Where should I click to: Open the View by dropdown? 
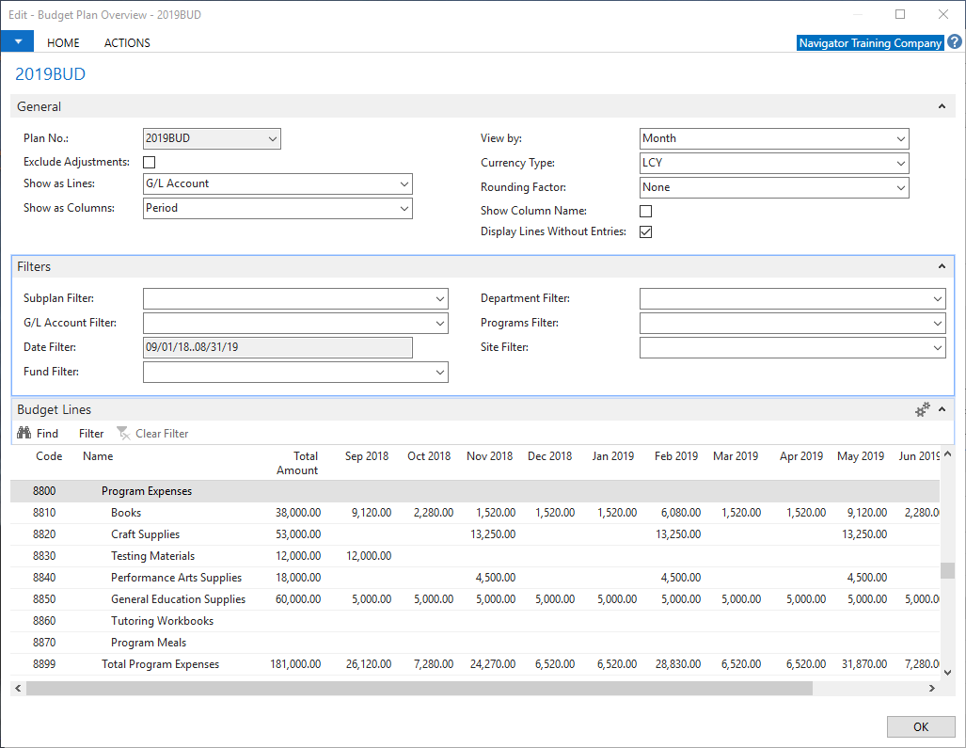[900, 139]
